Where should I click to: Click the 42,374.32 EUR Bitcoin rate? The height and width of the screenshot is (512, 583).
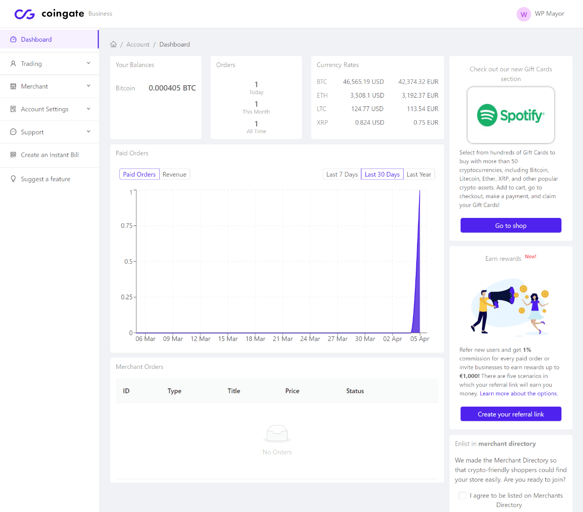pyautogui.click(x=418, y=82)
